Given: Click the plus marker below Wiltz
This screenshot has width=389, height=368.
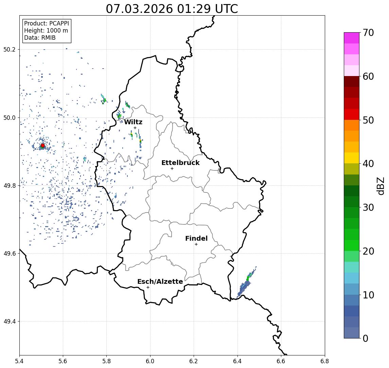Looking at the screenshot, I should 135,128.
